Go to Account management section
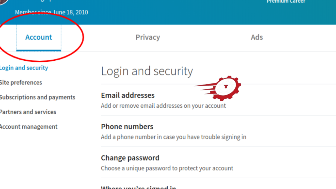 tap(28, 127)
